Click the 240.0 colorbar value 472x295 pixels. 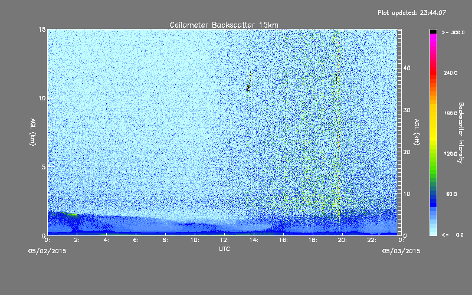click(451, 73)
